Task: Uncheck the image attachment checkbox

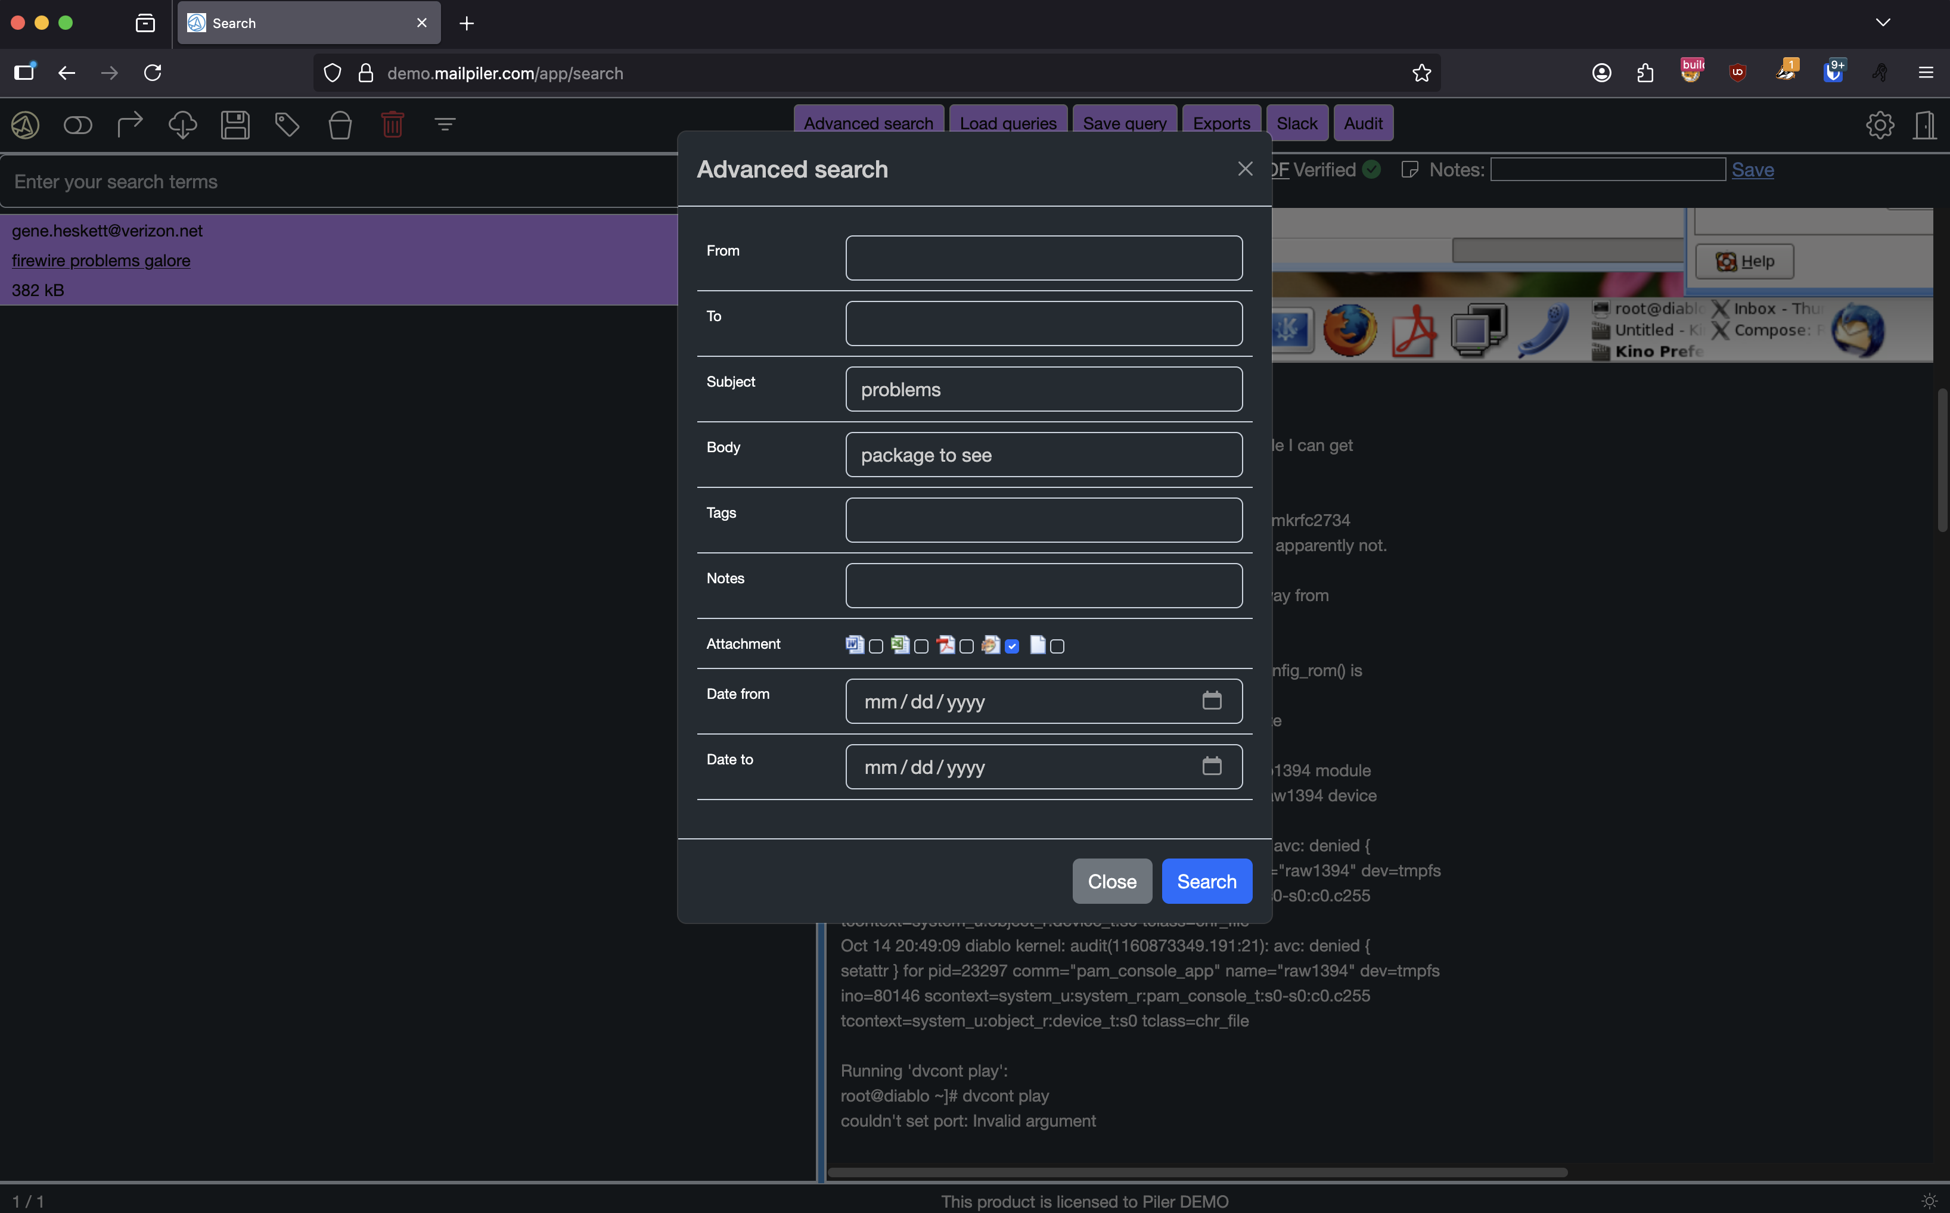Action: 1012,646
